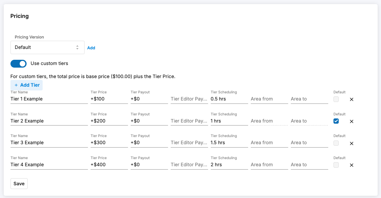Edit Tier Payout for Tier 4 Example
This screenshot has height=198, width=381.
tap(149, 164)
